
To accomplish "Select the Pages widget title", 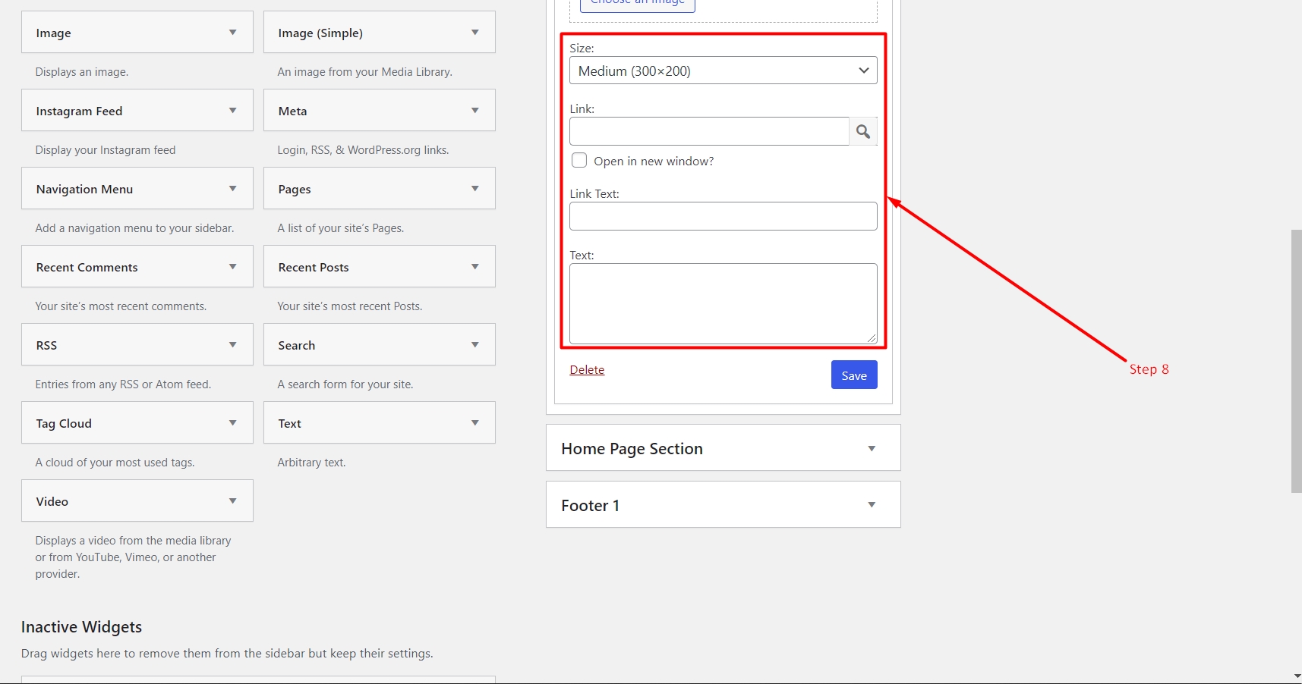I will (295, 190).
